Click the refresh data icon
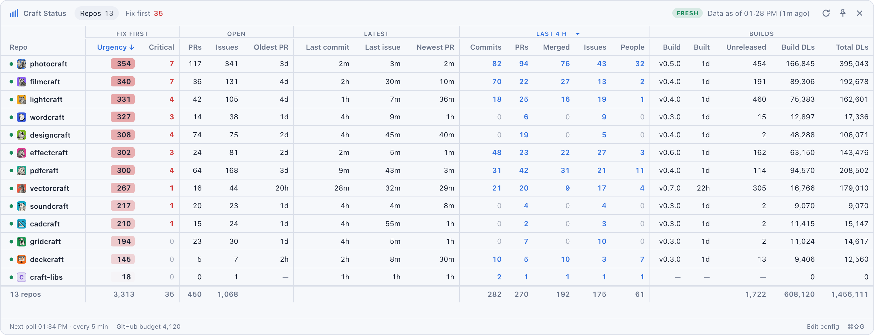The image size is (874, 335). click(x=826, y=13)
